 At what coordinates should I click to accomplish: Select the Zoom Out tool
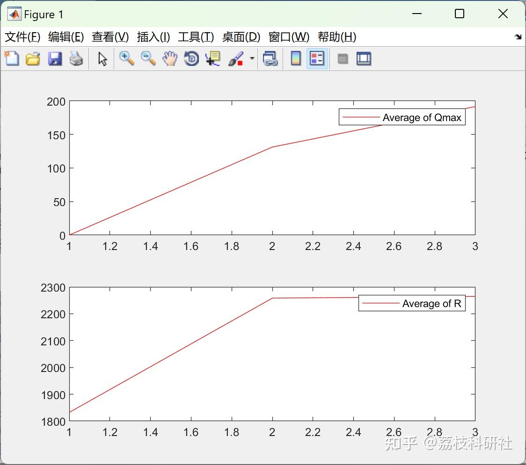pos(148,58)
